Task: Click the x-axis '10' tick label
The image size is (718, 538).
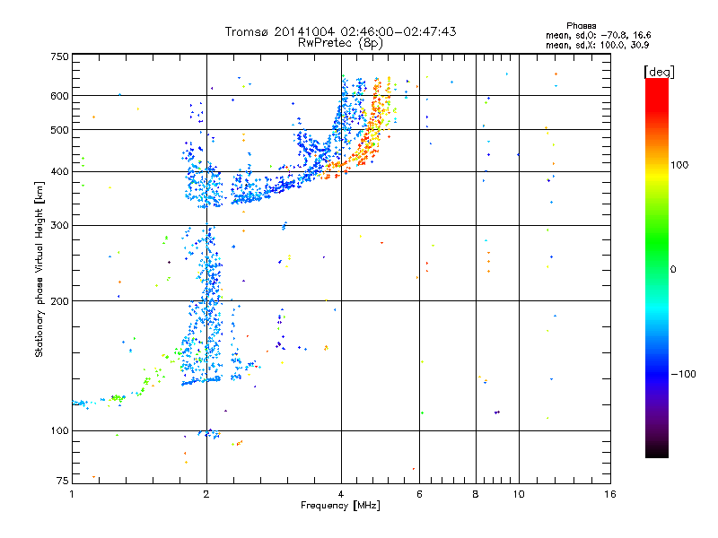Action: [519, 494]
